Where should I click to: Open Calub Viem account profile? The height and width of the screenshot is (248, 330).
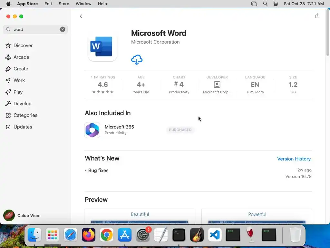[x=22, y=215]
